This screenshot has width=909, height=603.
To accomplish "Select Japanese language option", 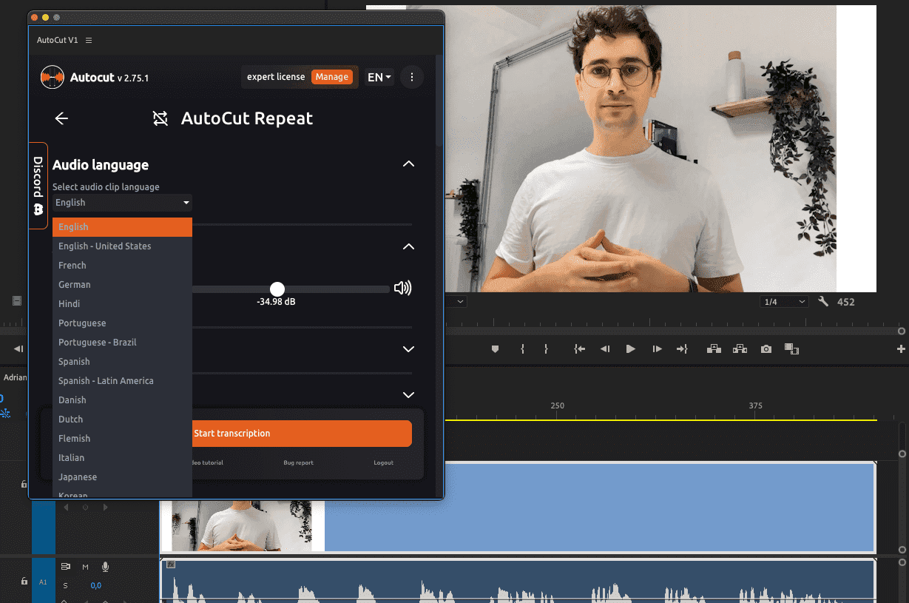I will point(122,477).
